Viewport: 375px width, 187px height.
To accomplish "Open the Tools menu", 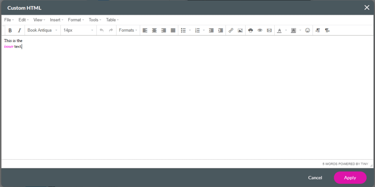I will (x=95, y=20).
